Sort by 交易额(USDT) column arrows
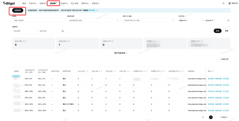239x121 pixels. tap(147, 71)
